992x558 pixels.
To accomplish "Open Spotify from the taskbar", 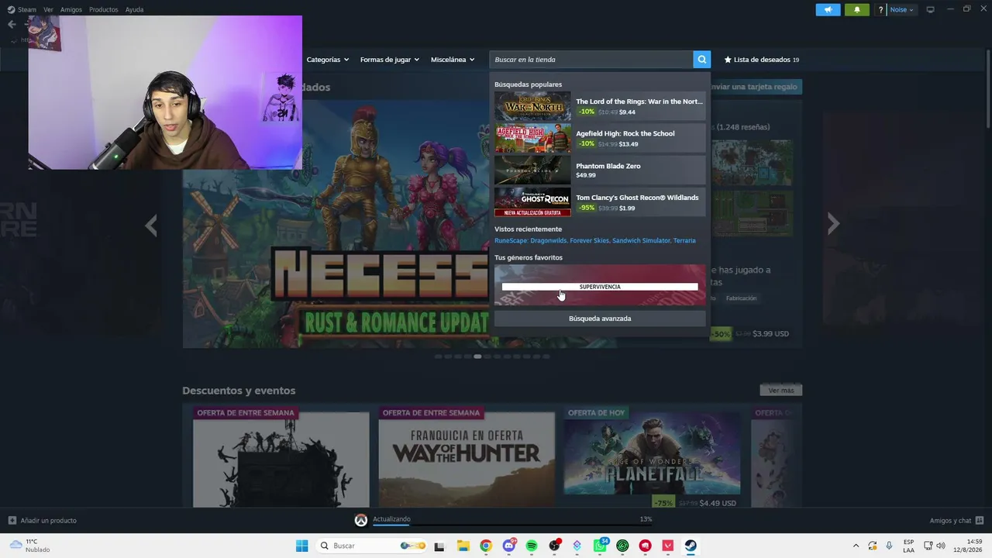I will coord(532,546).
